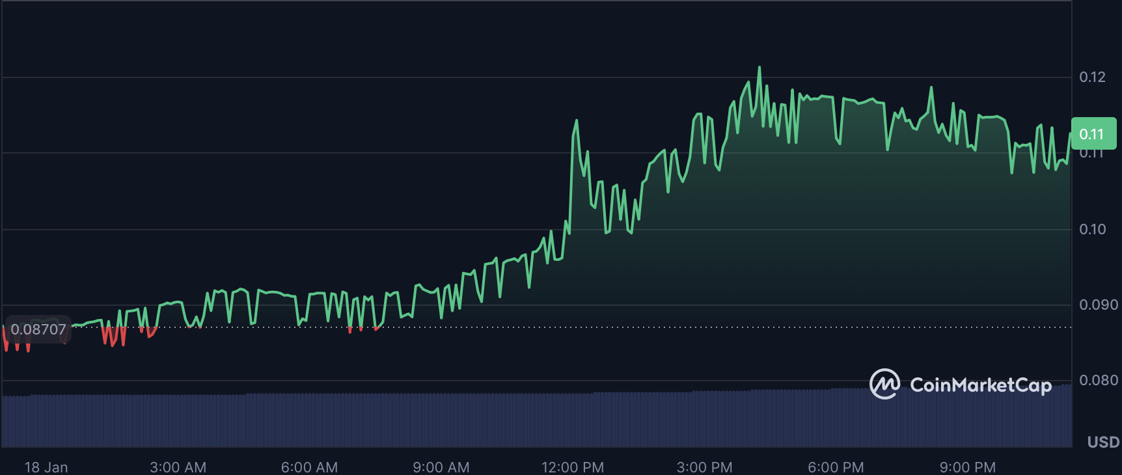Click the 0.080 y-axis label
The image size is (1122, 475).
point(1098,380)
